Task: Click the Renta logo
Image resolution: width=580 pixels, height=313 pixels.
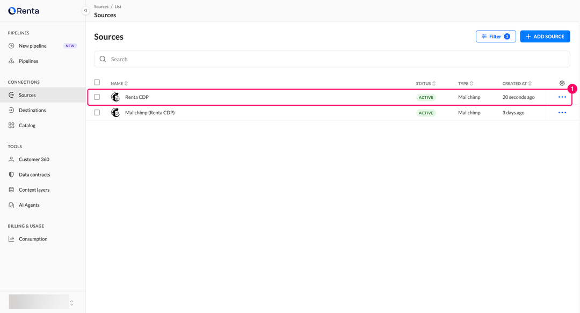Action: pyautogui.click(x=24, y=11)
